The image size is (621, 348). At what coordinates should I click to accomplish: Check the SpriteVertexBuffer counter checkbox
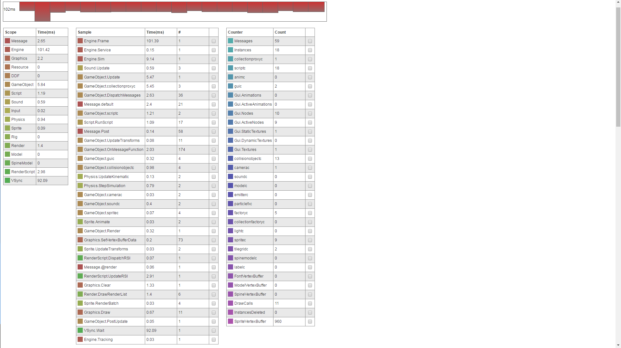[x=310, y=322]
